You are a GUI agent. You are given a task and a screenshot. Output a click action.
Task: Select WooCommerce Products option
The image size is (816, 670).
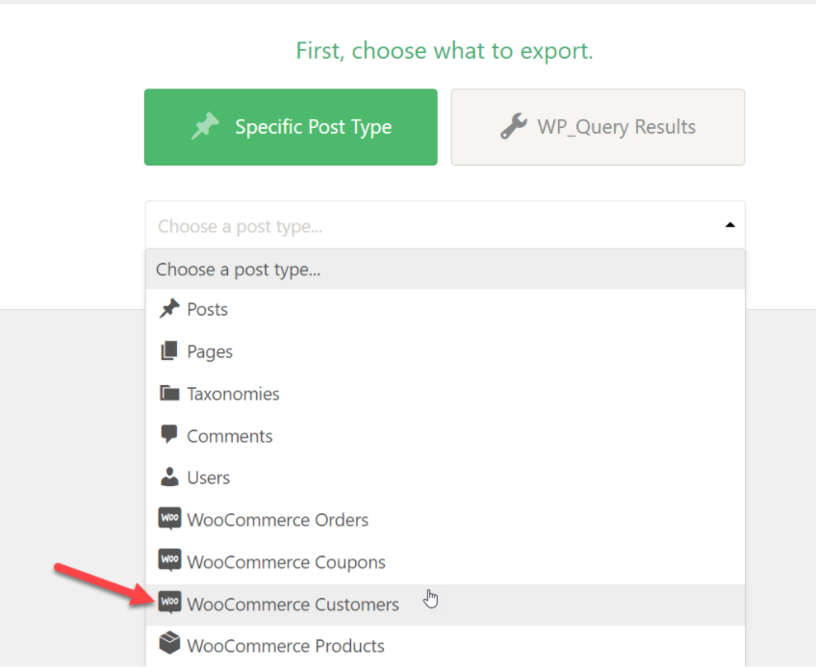tap(286, 646)
